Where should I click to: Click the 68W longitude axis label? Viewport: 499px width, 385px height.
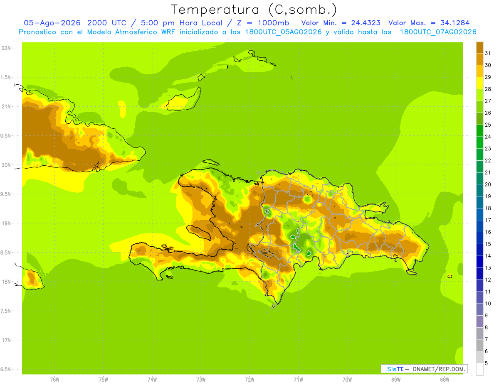click(445, 379)
